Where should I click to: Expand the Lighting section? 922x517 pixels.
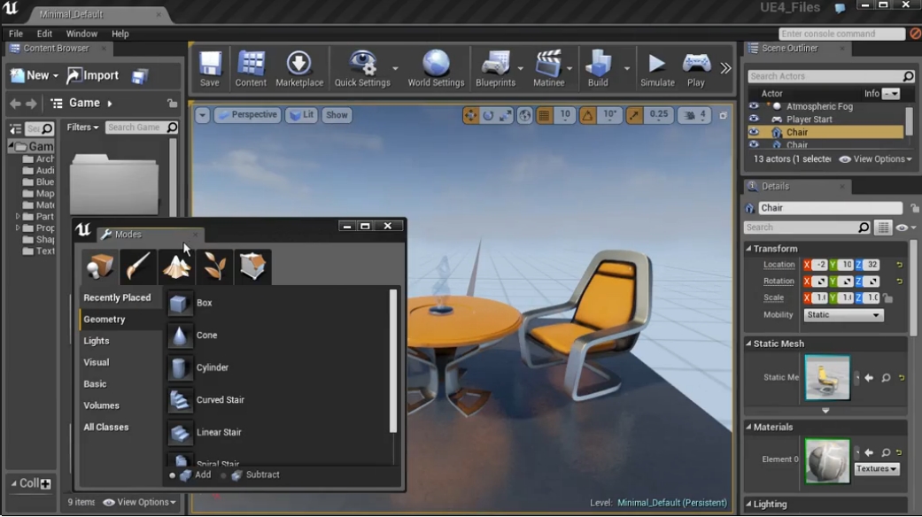pyautogui.click(x=748, y=504)
